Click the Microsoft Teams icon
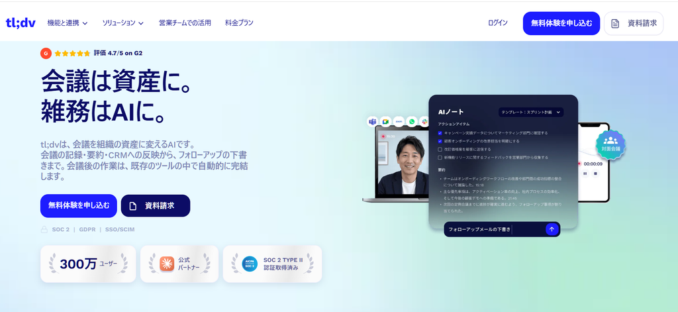Viewport: 678px width, 312px height. [372, 122]
